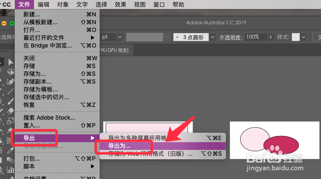Open the stroke weight pt dropdown arrow
This screenshot has width=321, height=179.
tap(120, 37)
